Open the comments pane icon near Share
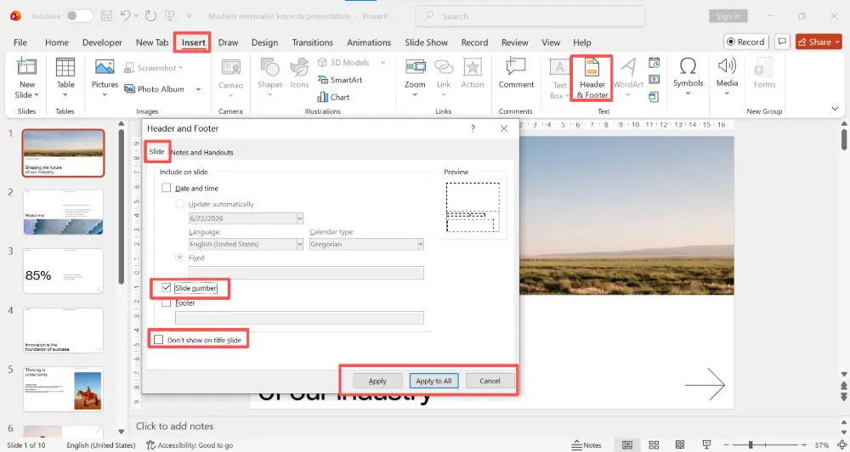The height and width of the screenshot is (452, 850). [x=782, y=42]
